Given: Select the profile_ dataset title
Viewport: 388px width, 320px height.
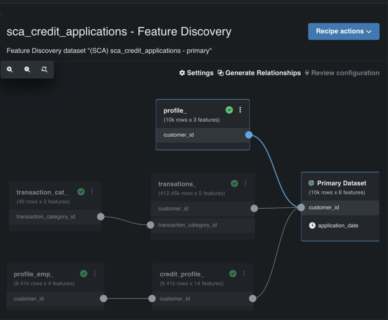Looking at the screenshot, I should tap(175, 111).
